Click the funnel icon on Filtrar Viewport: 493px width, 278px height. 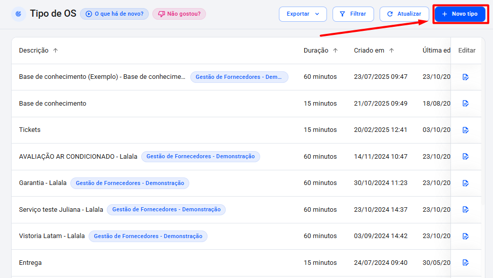(x=343, y=14)
